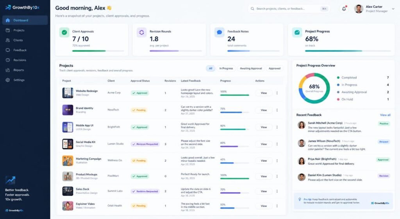Click Daniel Kim's Revision feedback tag
This screenshot has width=400, height=219.
(384, 176)
